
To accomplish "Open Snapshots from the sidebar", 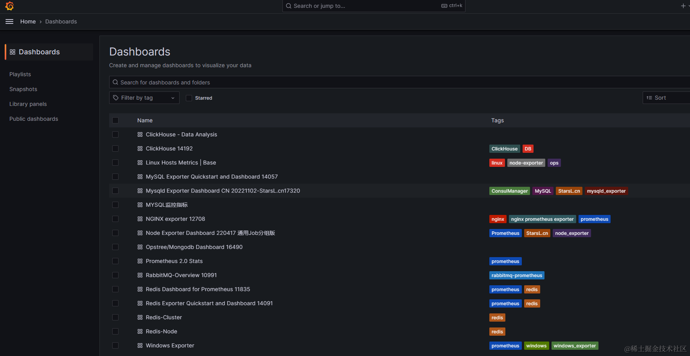I will [23, 89].
